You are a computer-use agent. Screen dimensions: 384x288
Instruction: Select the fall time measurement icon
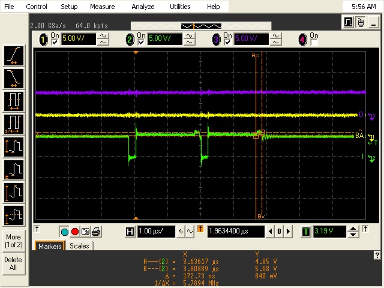point(14,79)
